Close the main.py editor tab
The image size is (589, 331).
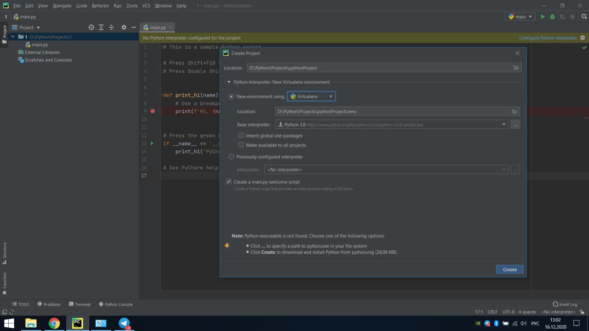170,28
